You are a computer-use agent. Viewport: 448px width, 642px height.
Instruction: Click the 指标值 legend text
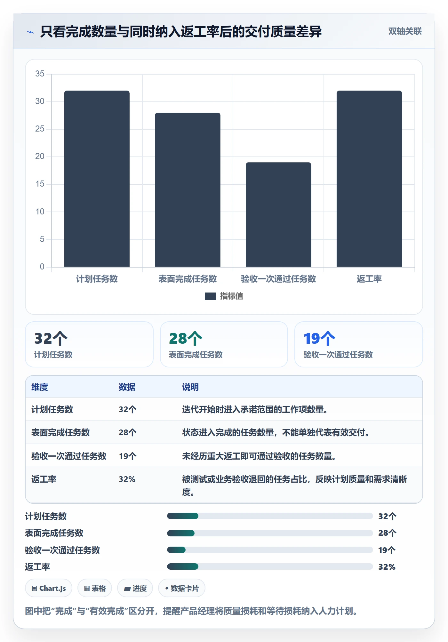[x=231, y=296]
